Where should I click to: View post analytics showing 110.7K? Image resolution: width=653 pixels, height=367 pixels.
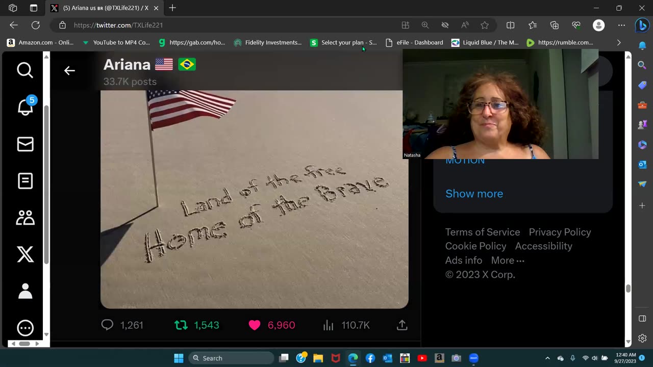point(346,325)
